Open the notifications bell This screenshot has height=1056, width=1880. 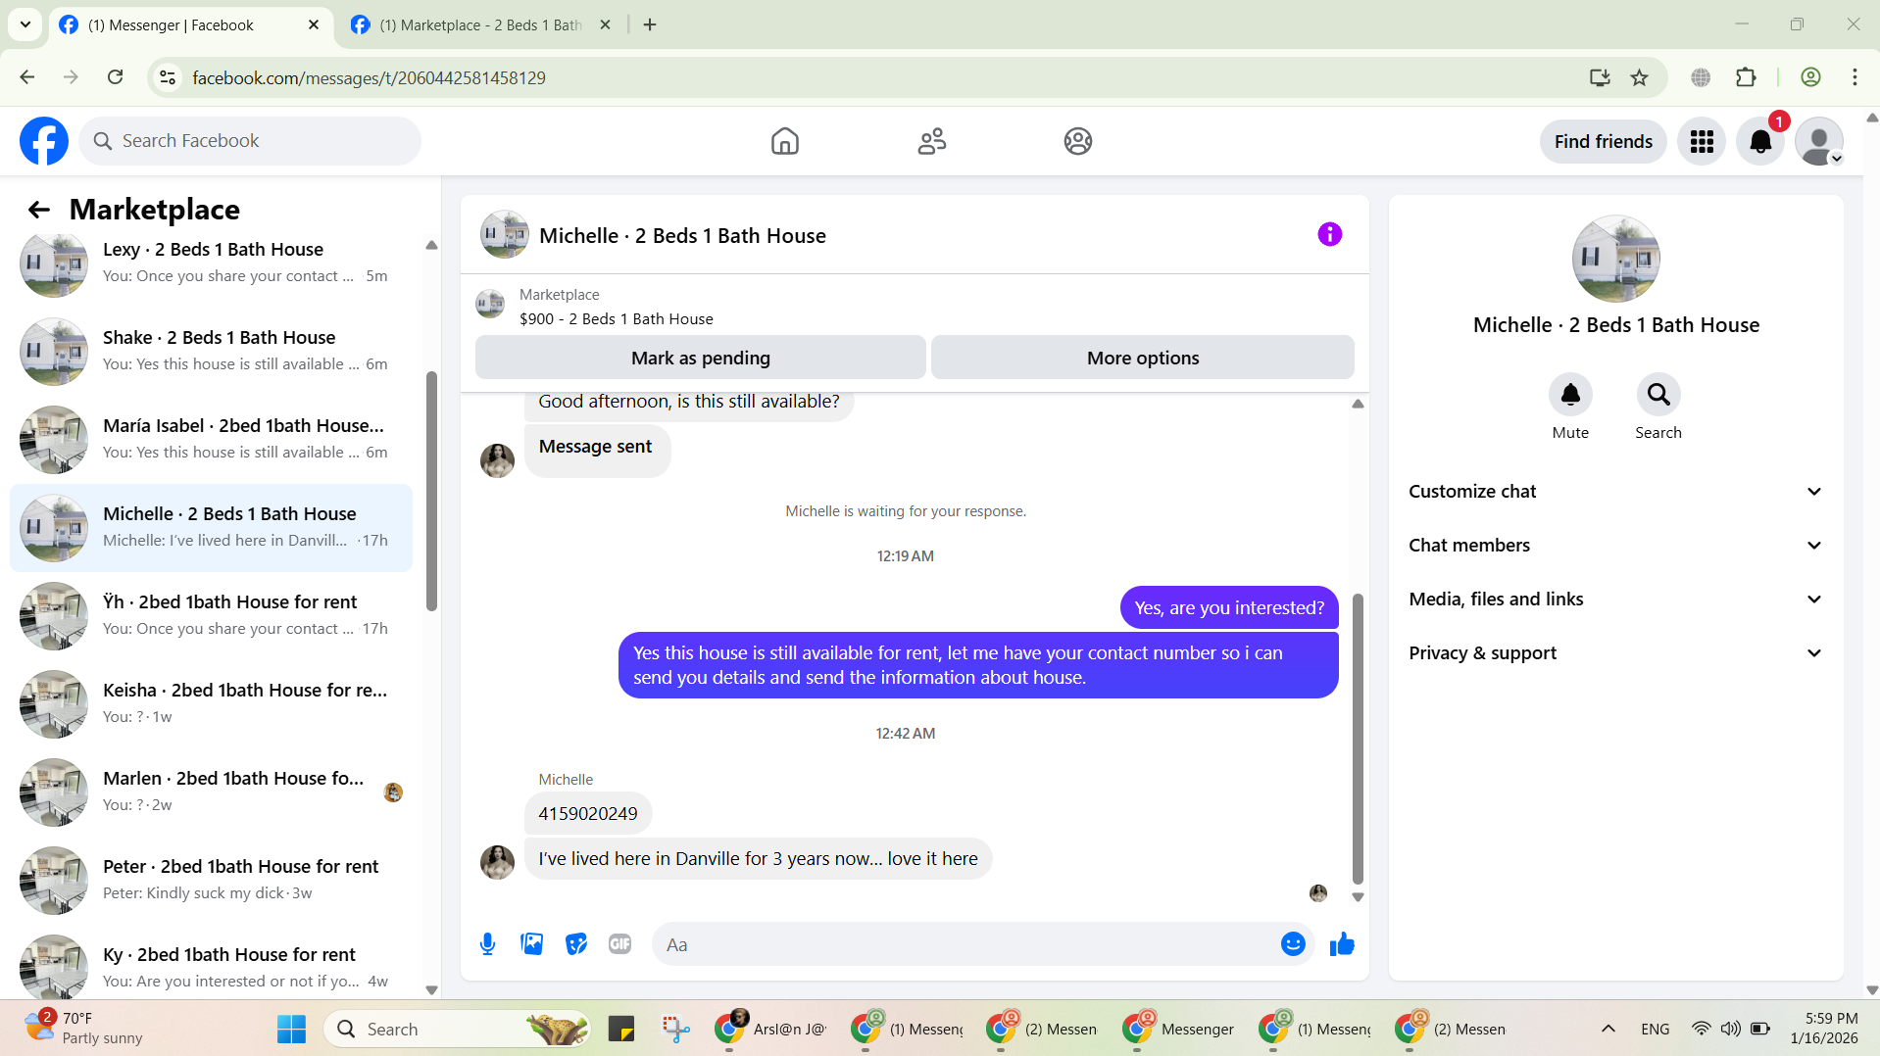(1760, 142)
